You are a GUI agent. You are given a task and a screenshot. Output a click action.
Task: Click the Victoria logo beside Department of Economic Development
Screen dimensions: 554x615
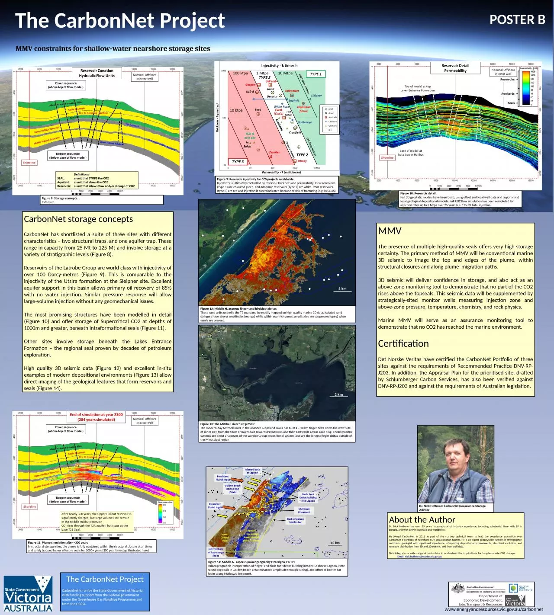[515, 601]
